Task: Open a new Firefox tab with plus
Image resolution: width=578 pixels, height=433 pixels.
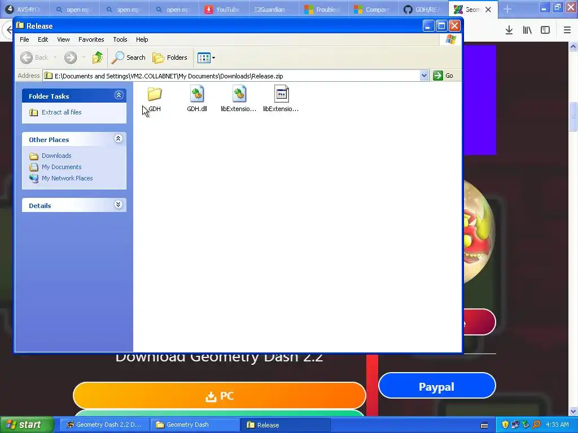Action: (507, 9)
